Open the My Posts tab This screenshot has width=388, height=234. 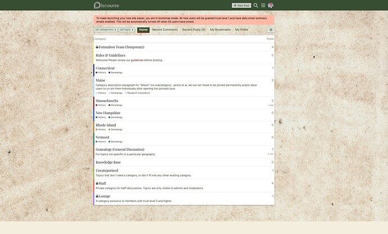[x=241, y=30]
